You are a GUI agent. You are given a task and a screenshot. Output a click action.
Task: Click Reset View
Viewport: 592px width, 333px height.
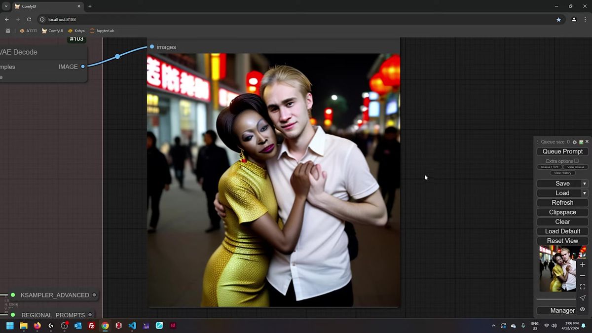pyautogui.click(x=562, y=241)
